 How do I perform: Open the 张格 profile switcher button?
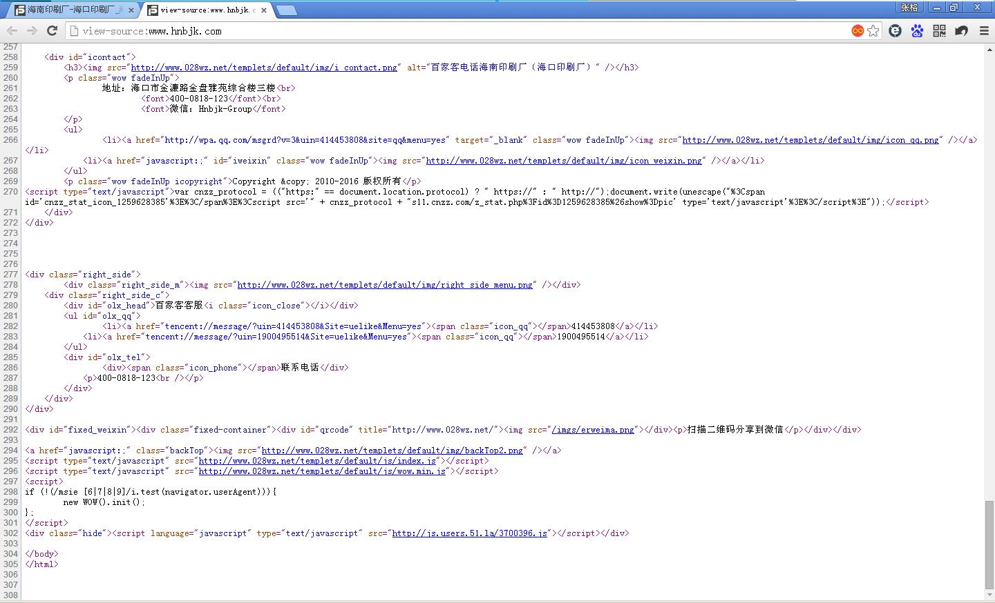pos(909,8)
